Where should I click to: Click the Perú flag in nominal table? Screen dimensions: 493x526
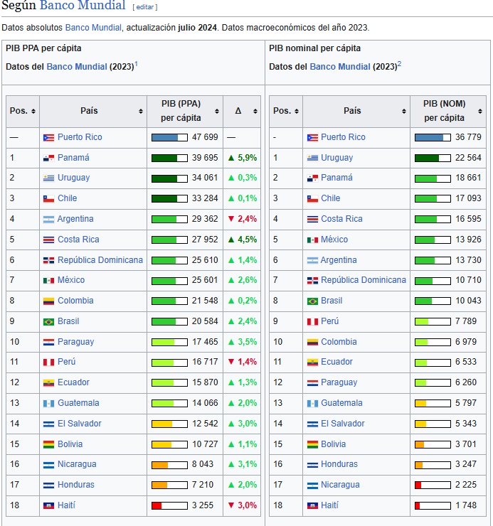point(312,322)
